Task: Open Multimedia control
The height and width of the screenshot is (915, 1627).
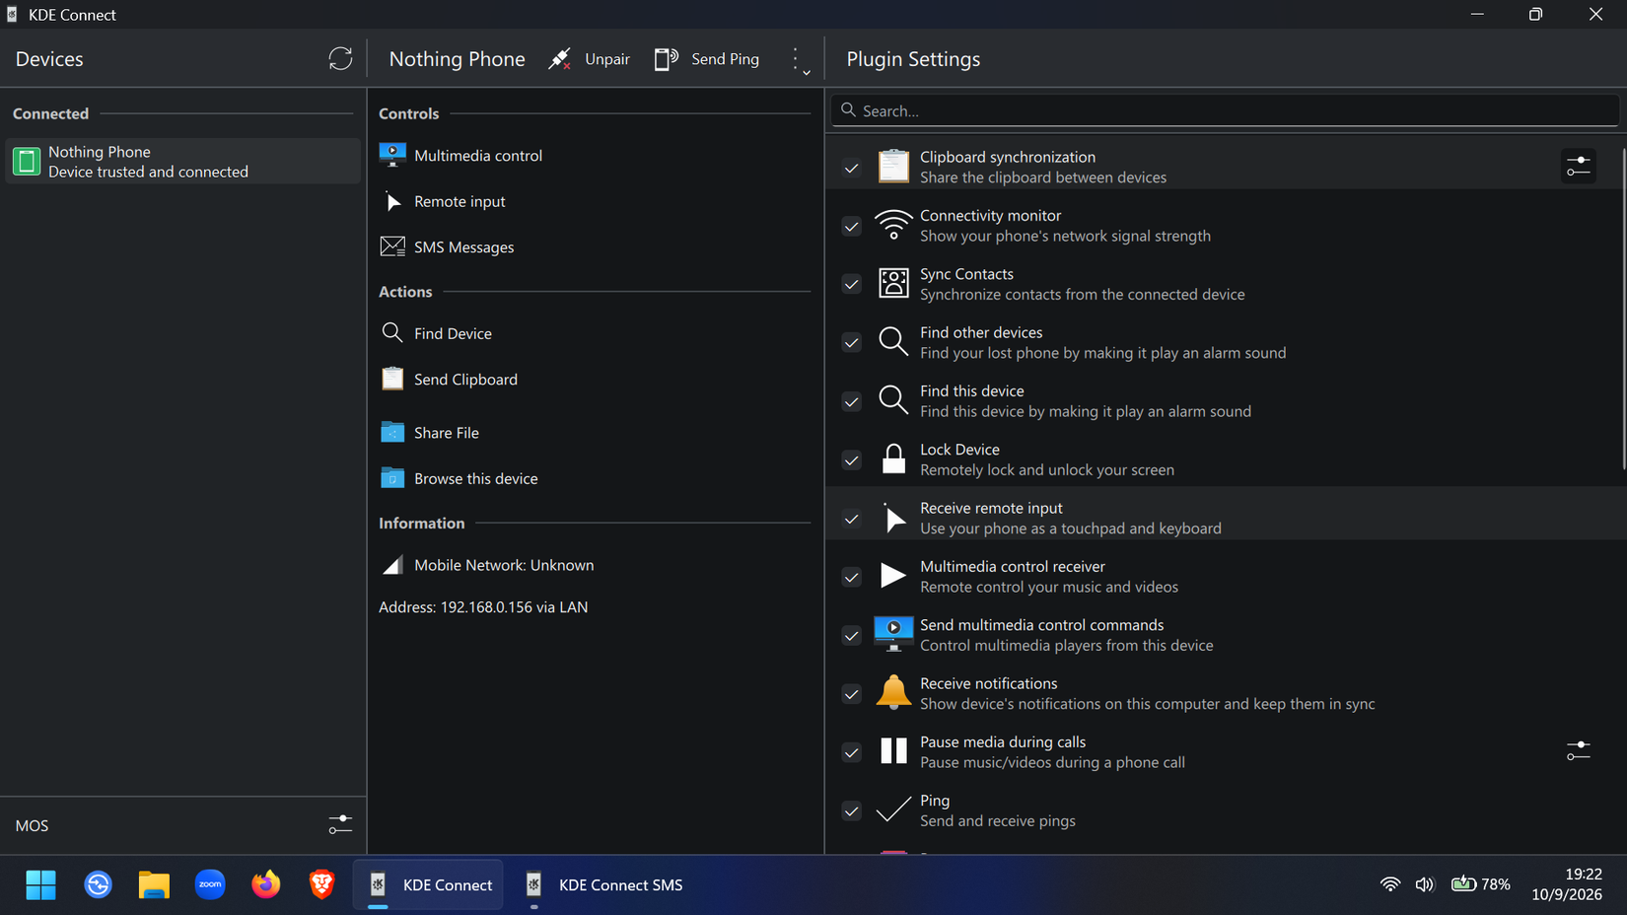Action: (595, 155)
